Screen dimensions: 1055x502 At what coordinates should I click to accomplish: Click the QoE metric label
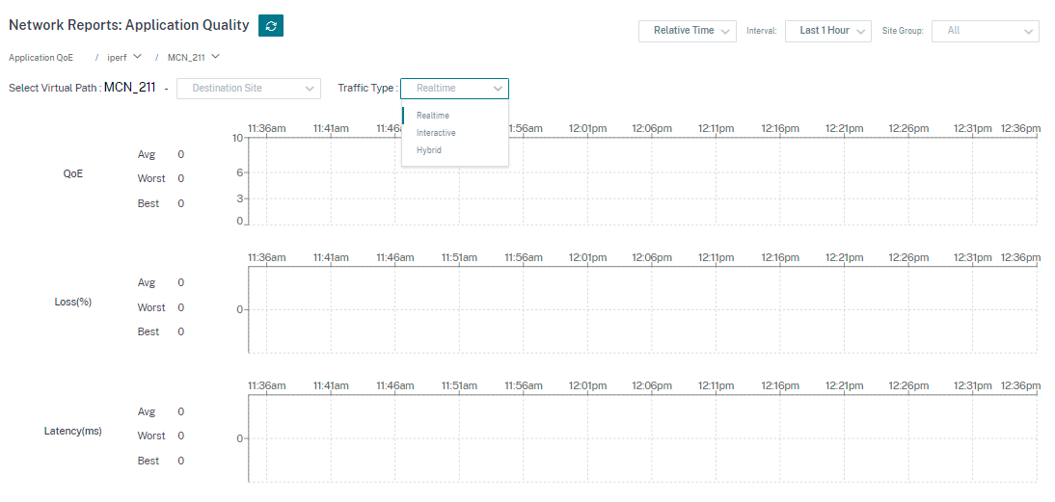tap(72, 173)
